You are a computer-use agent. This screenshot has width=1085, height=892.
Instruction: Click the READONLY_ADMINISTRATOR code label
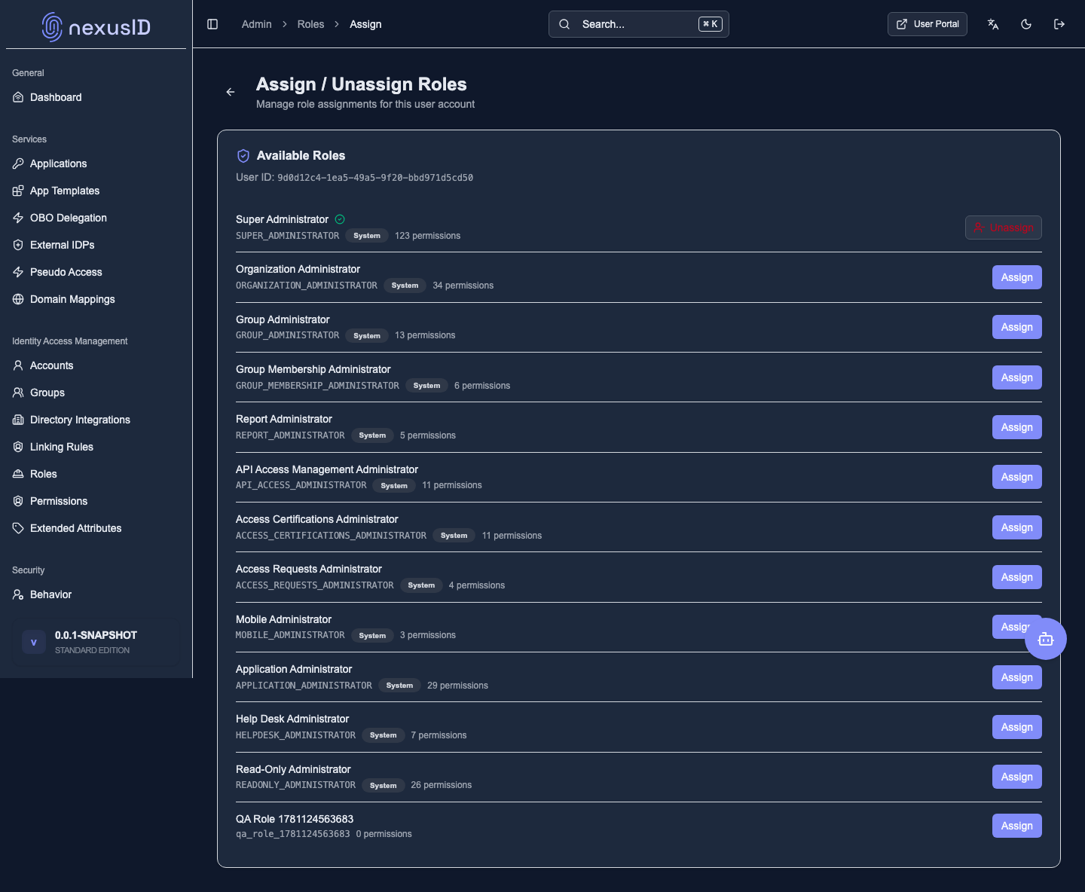(x=295, y=785)
